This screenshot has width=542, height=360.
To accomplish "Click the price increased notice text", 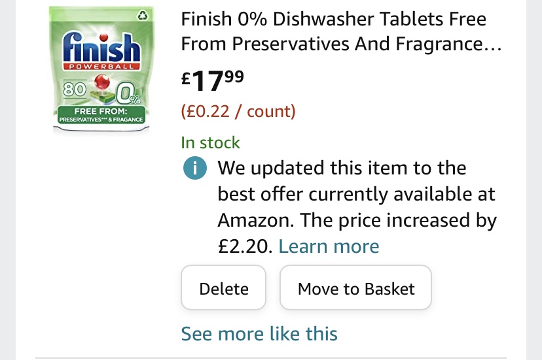I will 357,206.
